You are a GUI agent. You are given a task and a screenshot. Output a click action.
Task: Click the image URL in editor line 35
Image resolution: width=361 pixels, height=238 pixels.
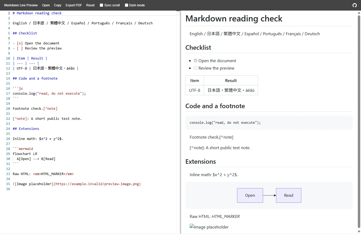97,184
